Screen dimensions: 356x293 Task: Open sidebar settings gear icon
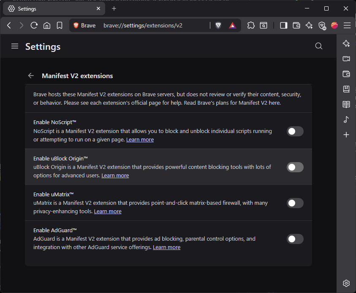[x=346, y=283]
